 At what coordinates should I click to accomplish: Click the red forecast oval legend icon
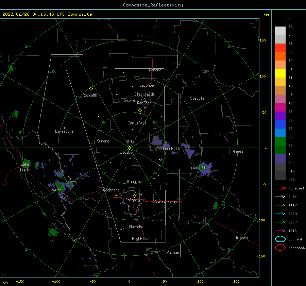tap(280, 248)
